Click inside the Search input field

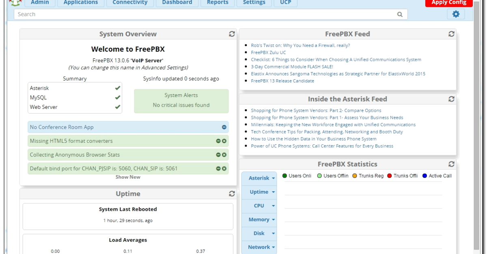click(162, 14)
